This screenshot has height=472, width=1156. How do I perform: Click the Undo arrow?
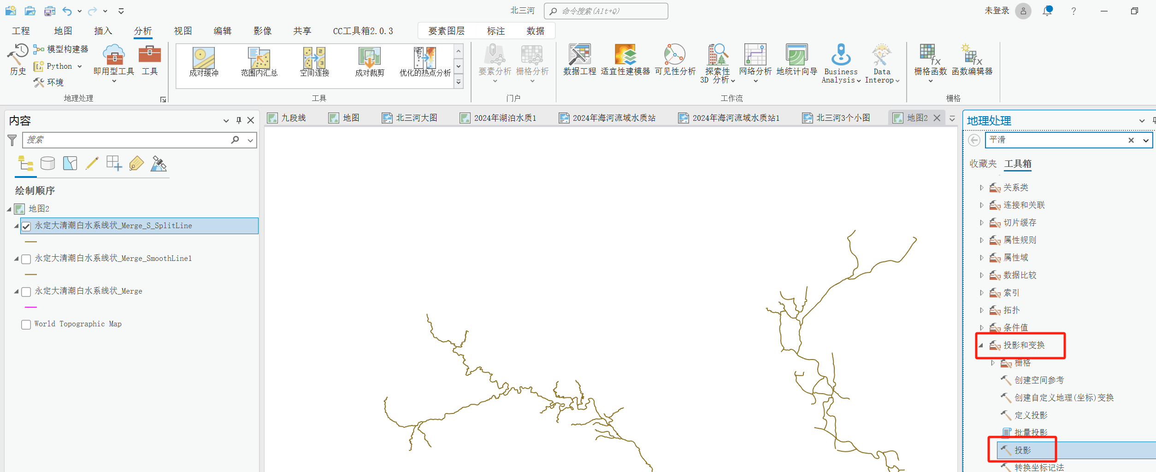pyautogui.click(x=67, y=11)
